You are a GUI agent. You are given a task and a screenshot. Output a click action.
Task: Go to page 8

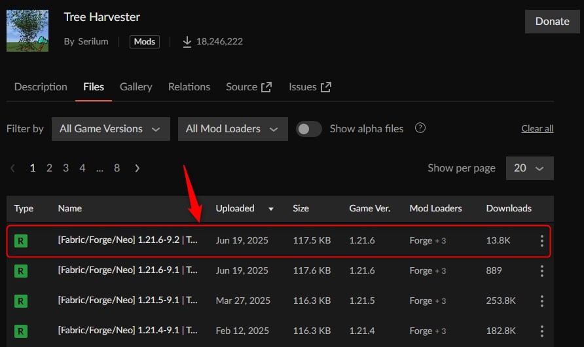[117, 168]
